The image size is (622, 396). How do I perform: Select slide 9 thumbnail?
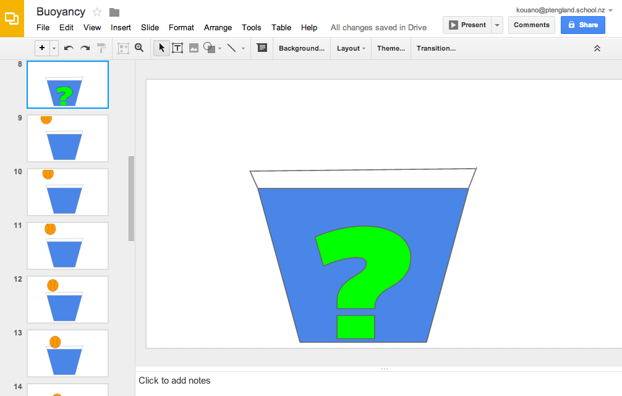point(67,138)
